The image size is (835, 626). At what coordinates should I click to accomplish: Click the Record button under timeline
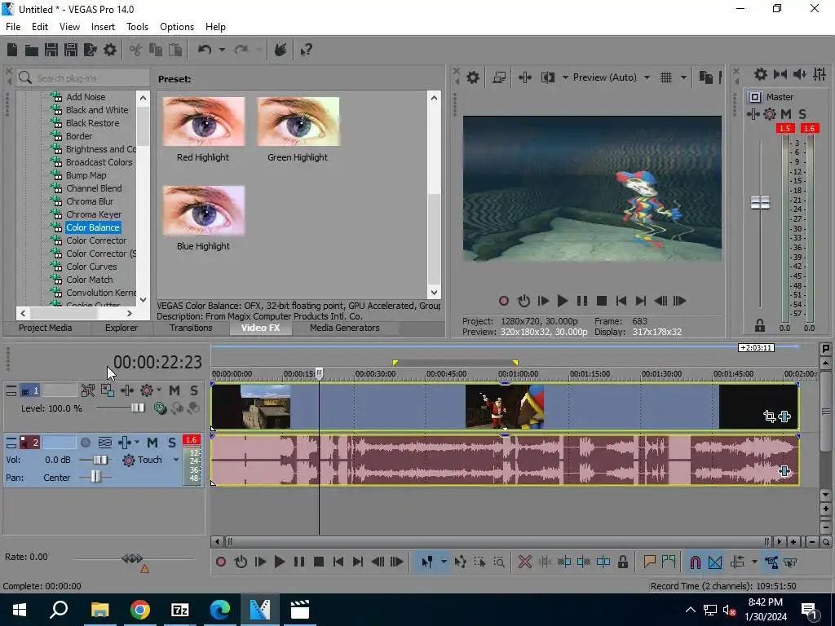(221, 562)
